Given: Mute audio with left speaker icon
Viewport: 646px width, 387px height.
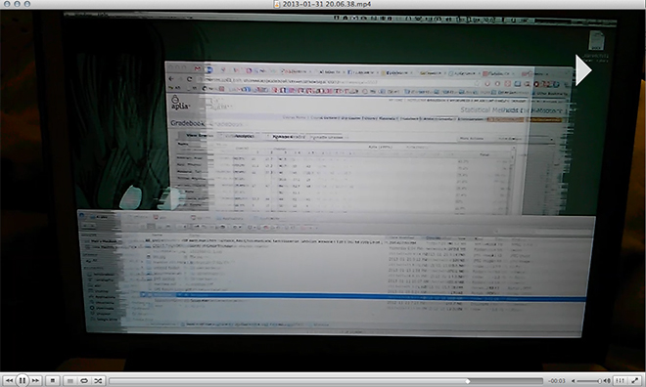Looking at the screenshot, I should pyautogui.click(x=573, y=381).
